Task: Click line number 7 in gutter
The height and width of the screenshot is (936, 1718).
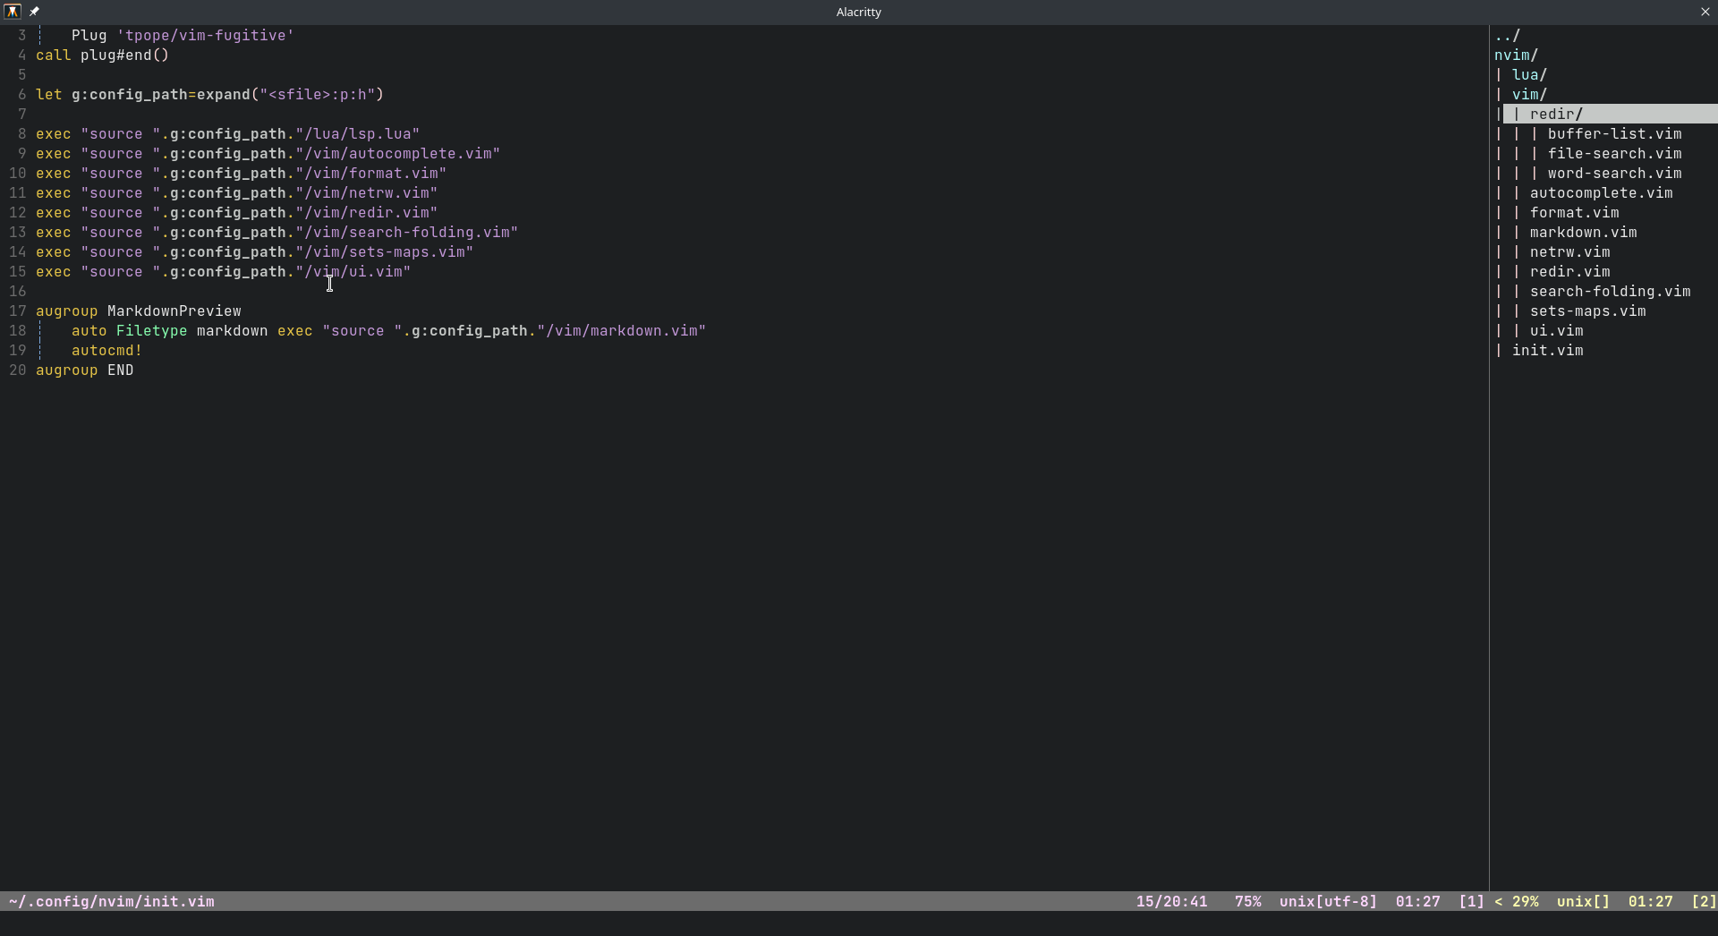Action: pyautogui.click(x=22, y=115)
